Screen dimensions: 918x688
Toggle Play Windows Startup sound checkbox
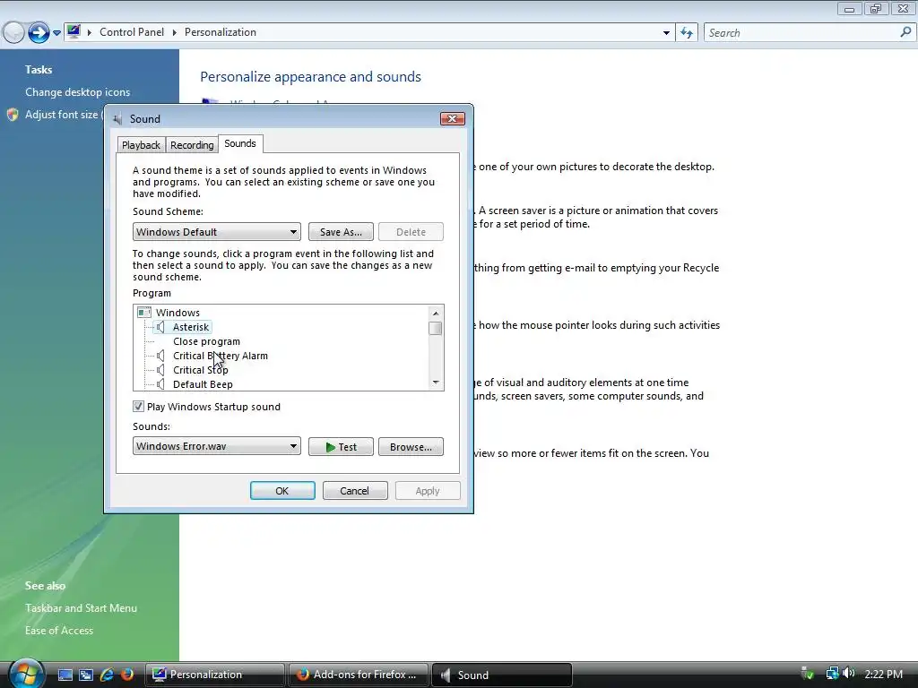coord(138,406)
